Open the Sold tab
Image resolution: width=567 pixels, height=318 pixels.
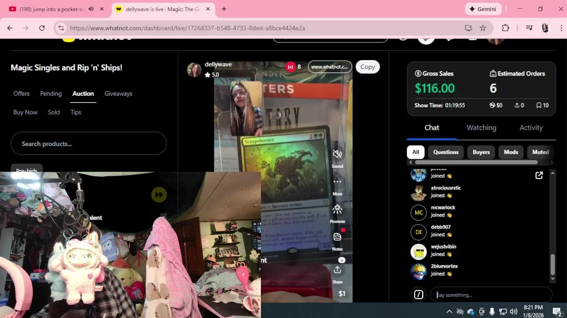point(54,112)
